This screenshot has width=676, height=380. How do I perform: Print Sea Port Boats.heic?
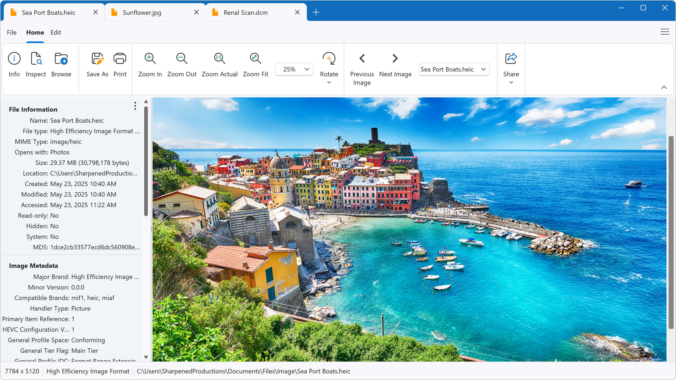pos(120,64)
